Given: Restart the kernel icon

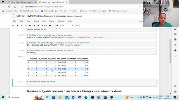Looking at the screenshot, I should pyautogui.click(x=53, y=26).
